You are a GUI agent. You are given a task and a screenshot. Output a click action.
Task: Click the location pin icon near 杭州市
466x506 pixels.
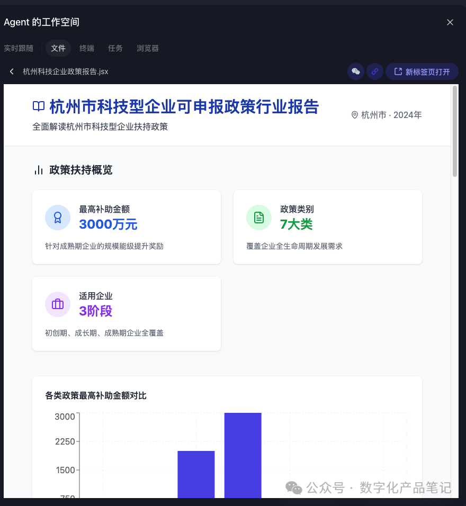click(355, 115)
